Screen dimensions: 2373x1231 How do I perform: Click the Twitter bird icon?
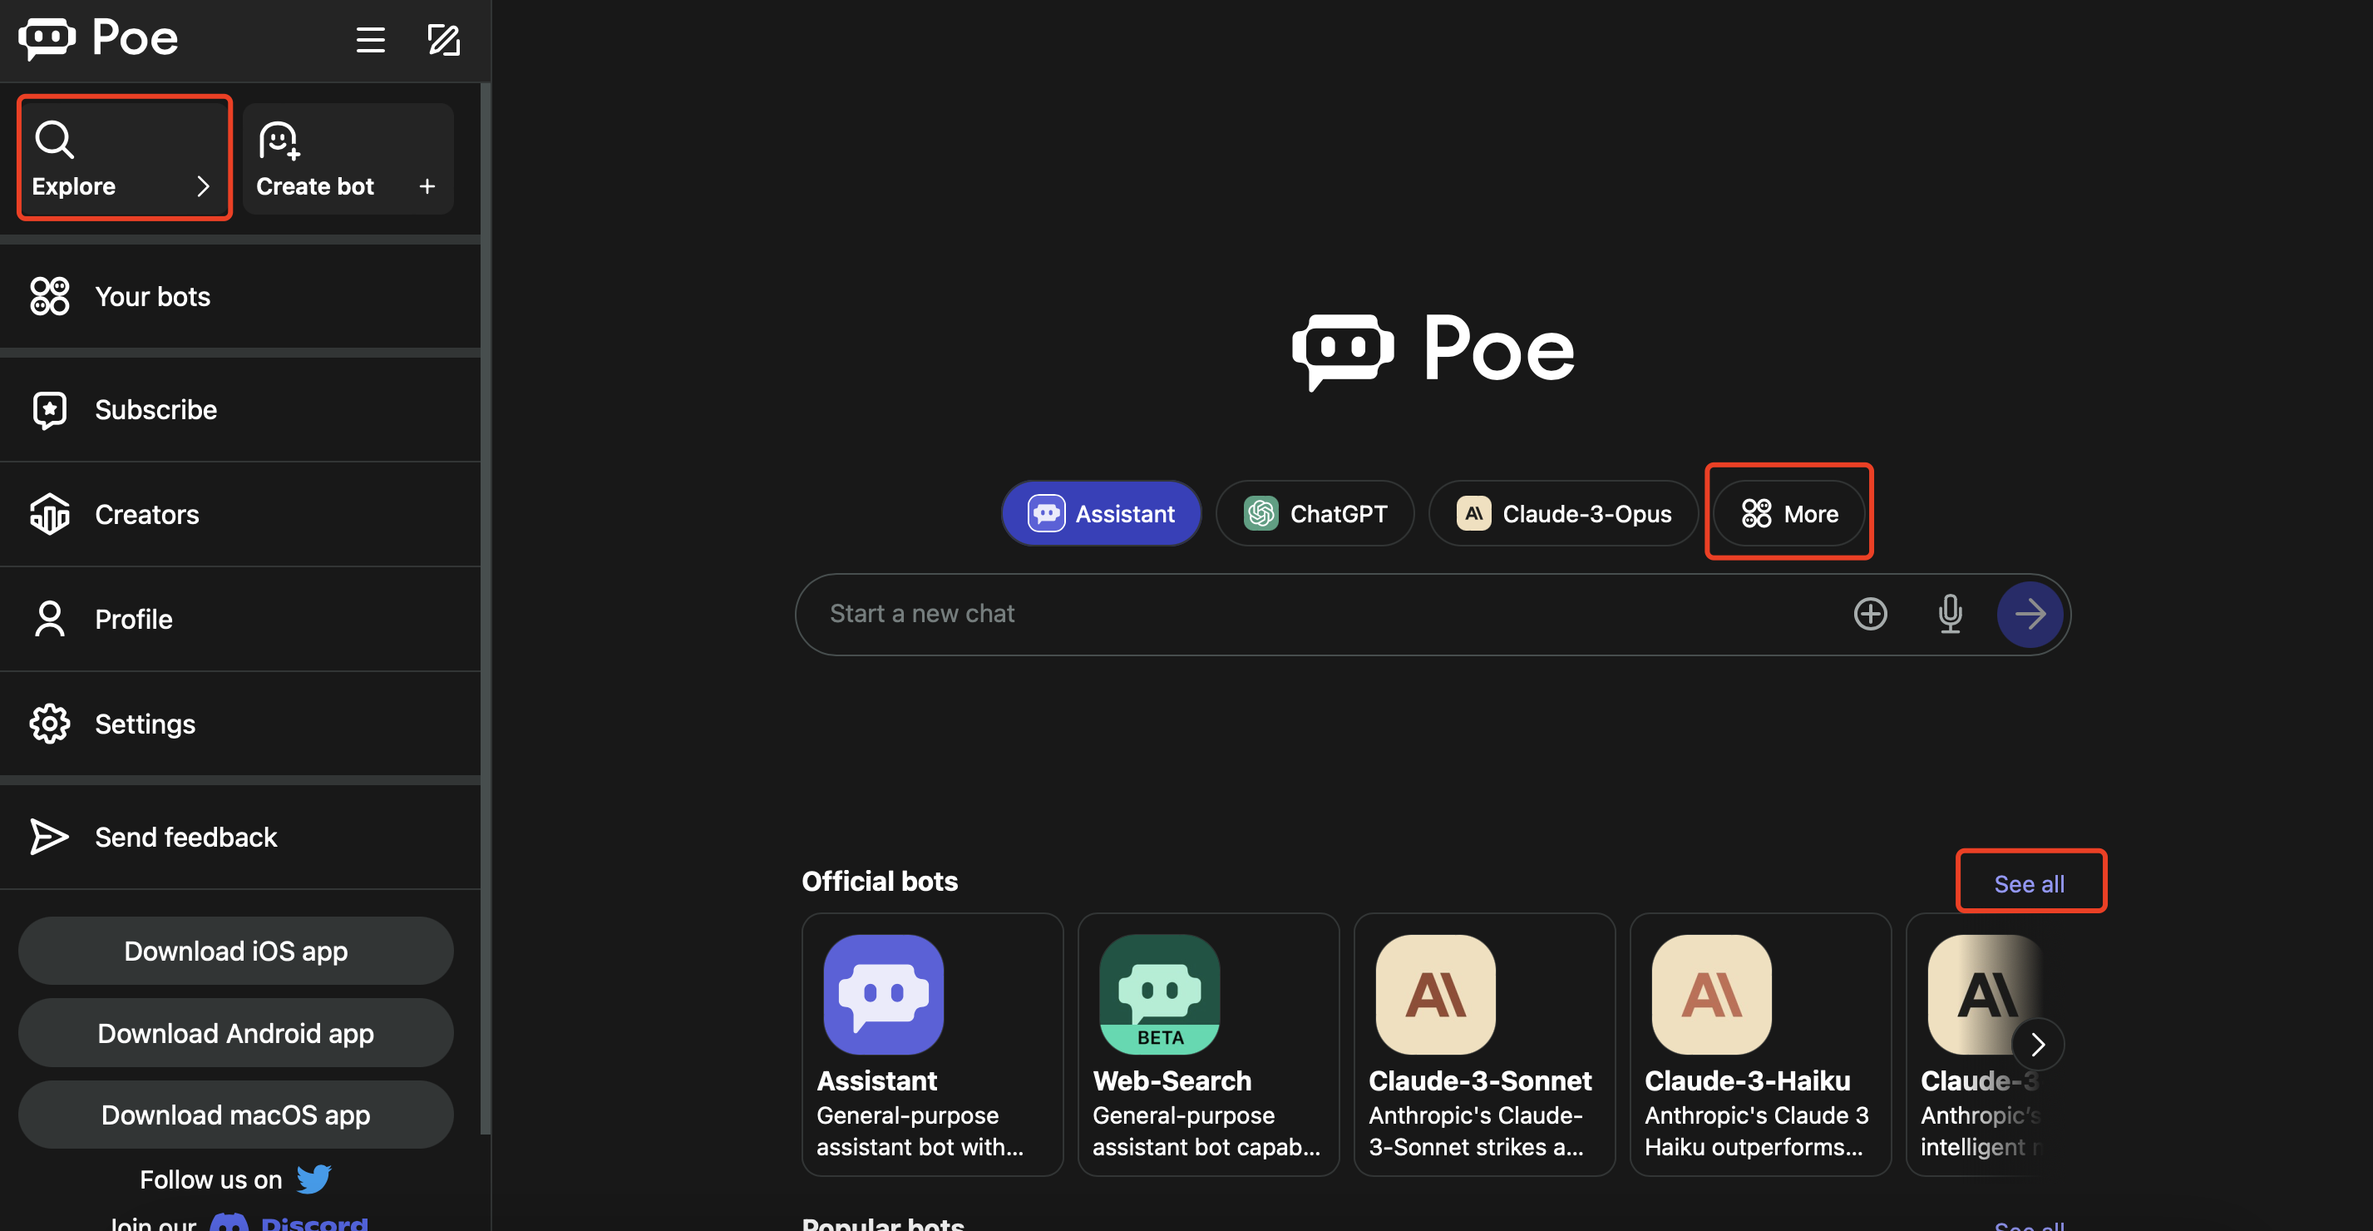(x=313, y=1179)
